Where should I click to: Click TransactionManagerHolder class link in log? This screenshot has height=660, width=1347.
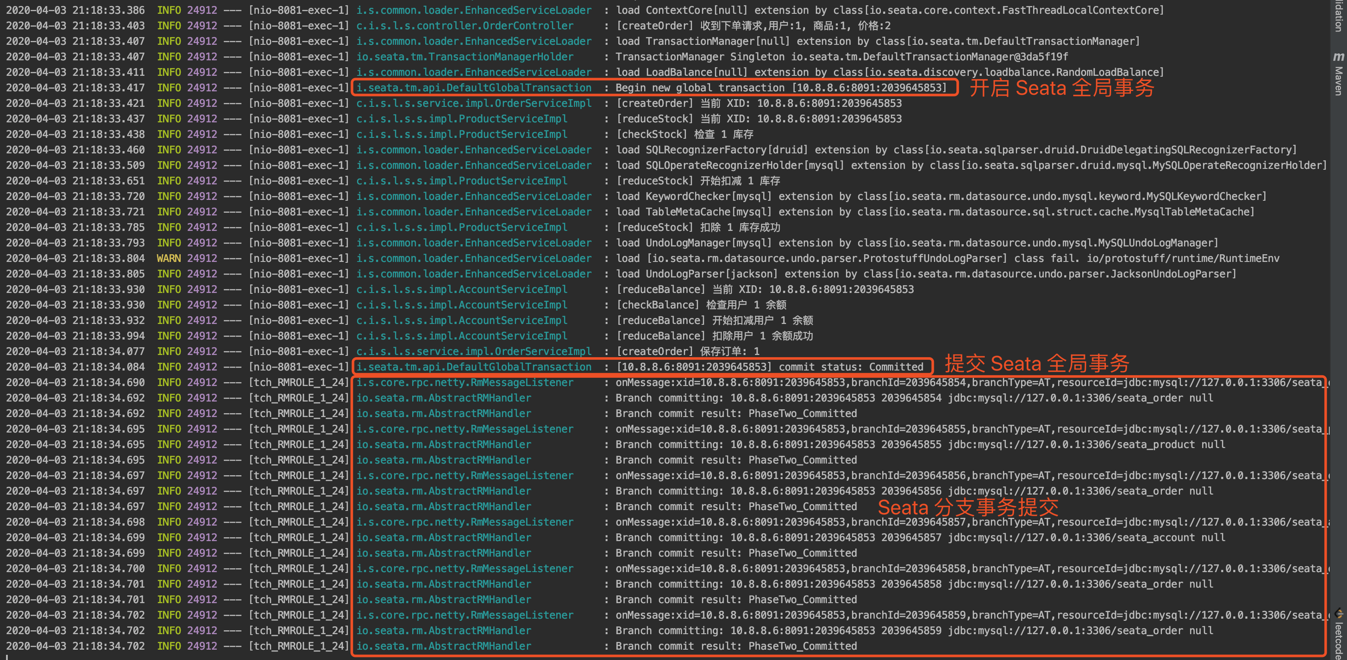click(464, 56)
